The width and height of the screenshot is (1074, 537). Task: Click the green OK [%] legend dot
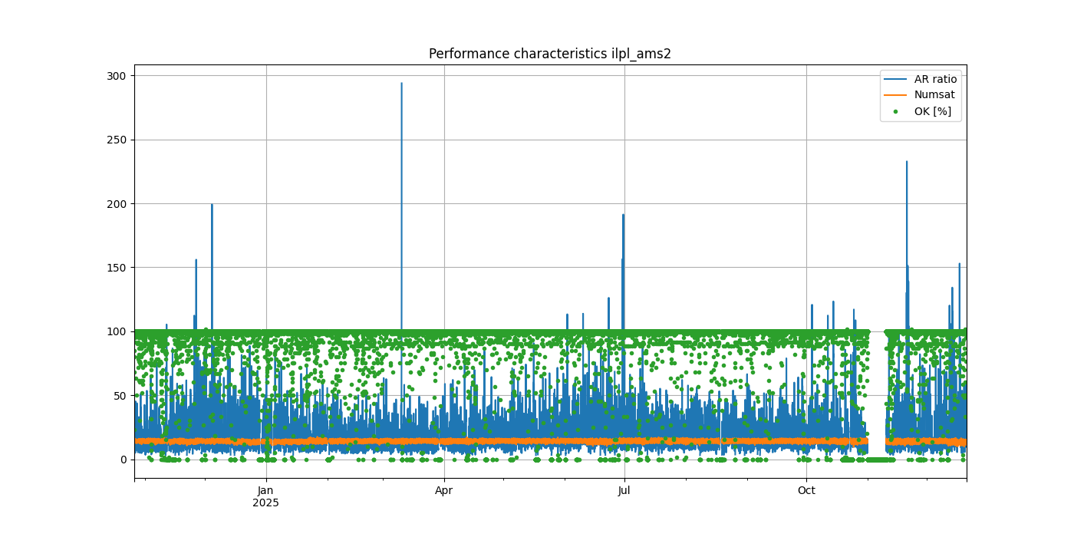[x=896, y=111]
